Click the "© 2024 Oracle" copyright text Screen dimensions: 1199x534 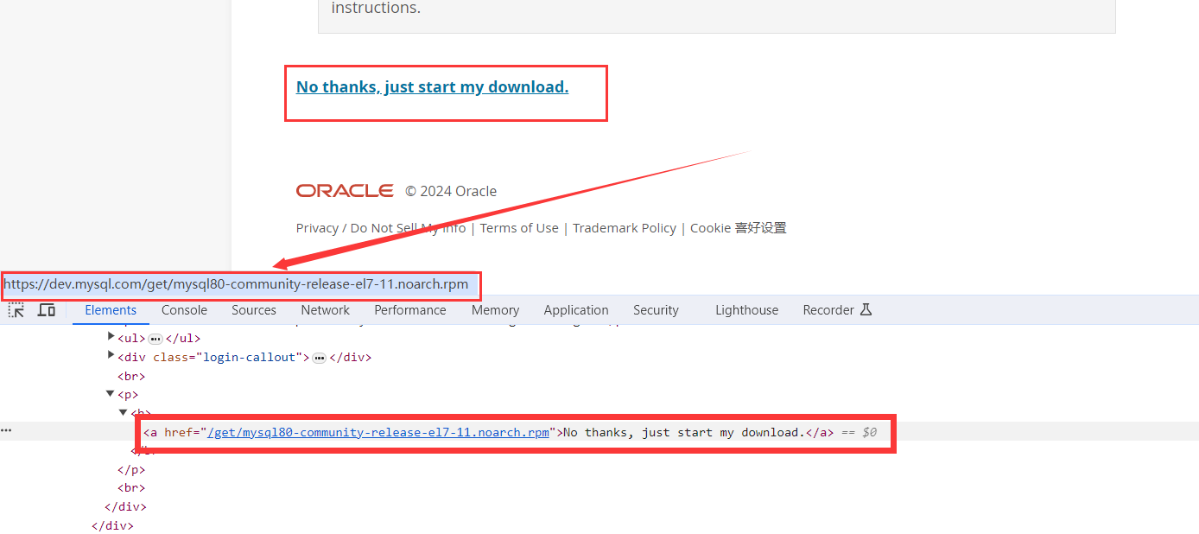[x=451, y=191]
